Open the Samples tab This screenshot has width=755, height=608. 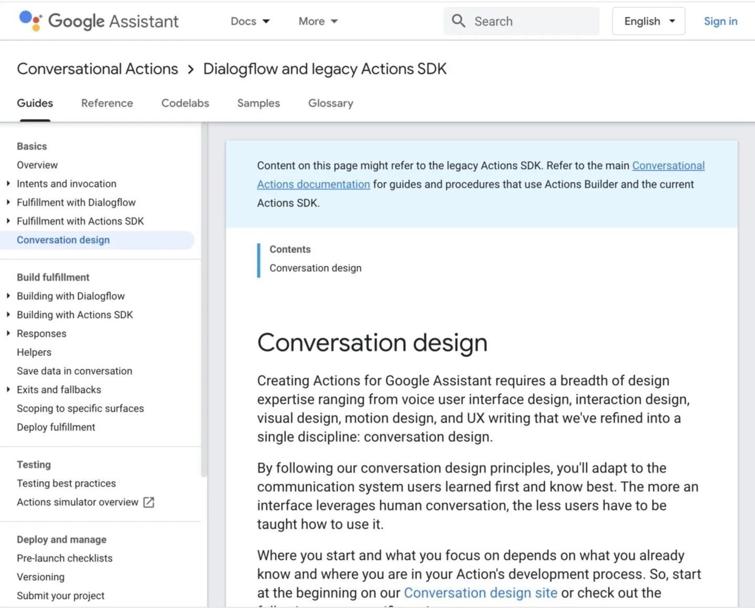pyautogui.click(x=258, y=103)
